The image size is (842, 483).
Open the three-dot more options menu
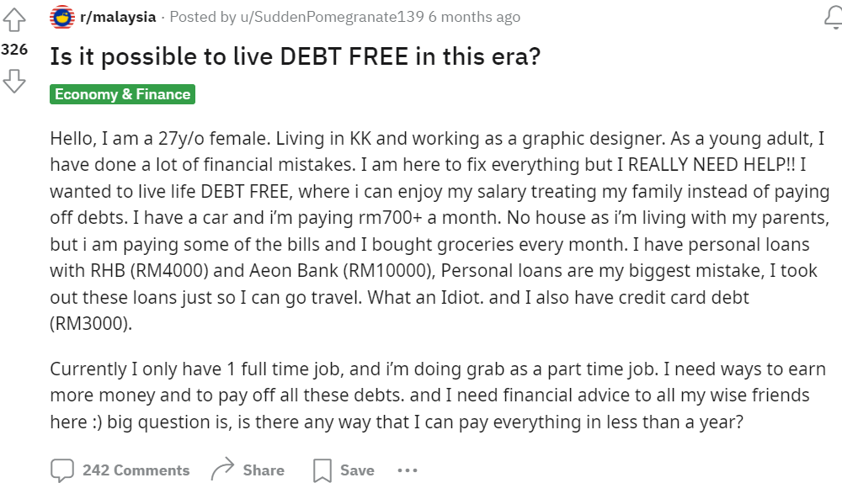(x=407, y=470)
